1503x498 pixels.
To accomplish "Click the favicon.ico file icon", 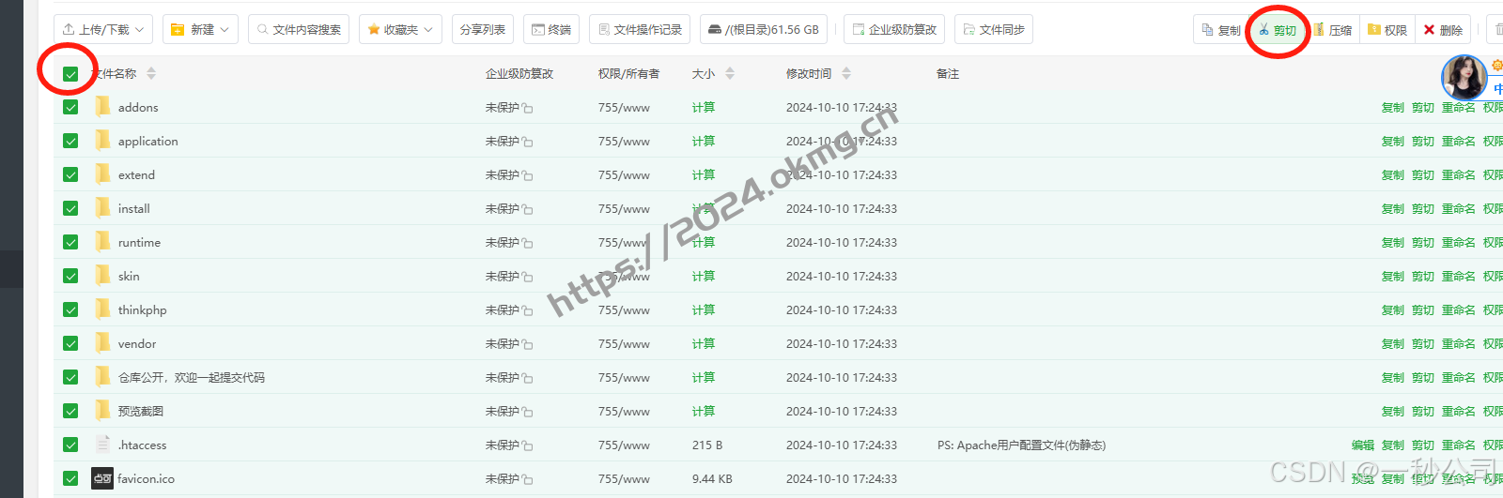I will pyautogui.click(x=102, y=478).
